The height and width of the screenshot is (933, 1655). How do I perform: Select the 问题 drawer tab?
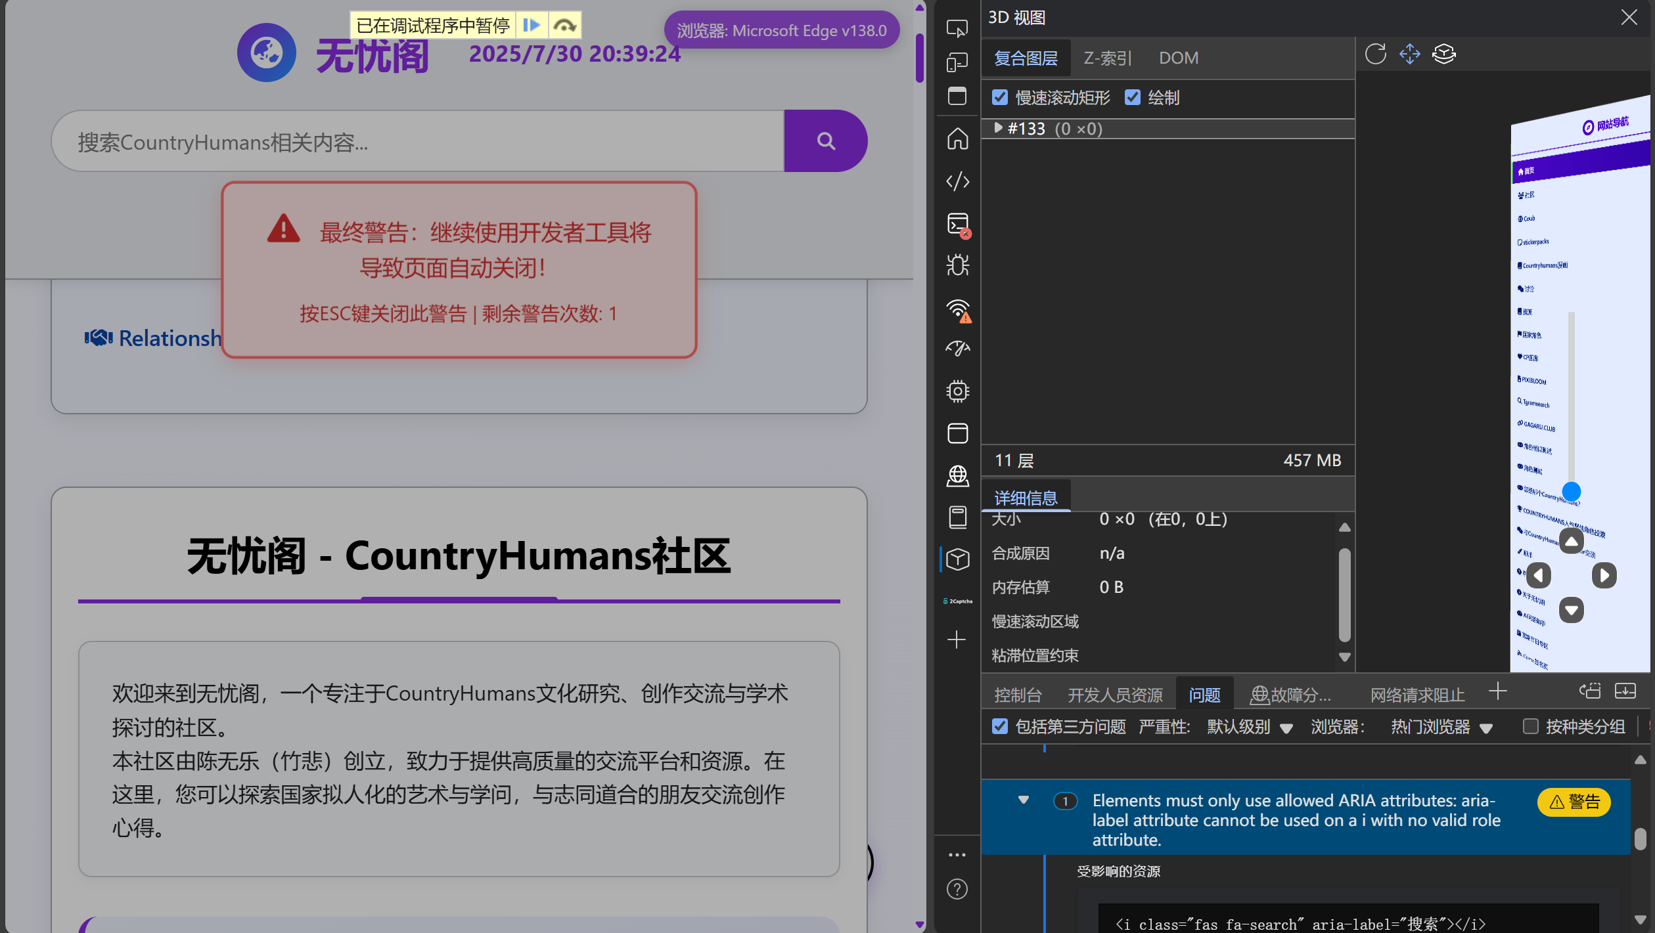click(x=1204, y=695)
